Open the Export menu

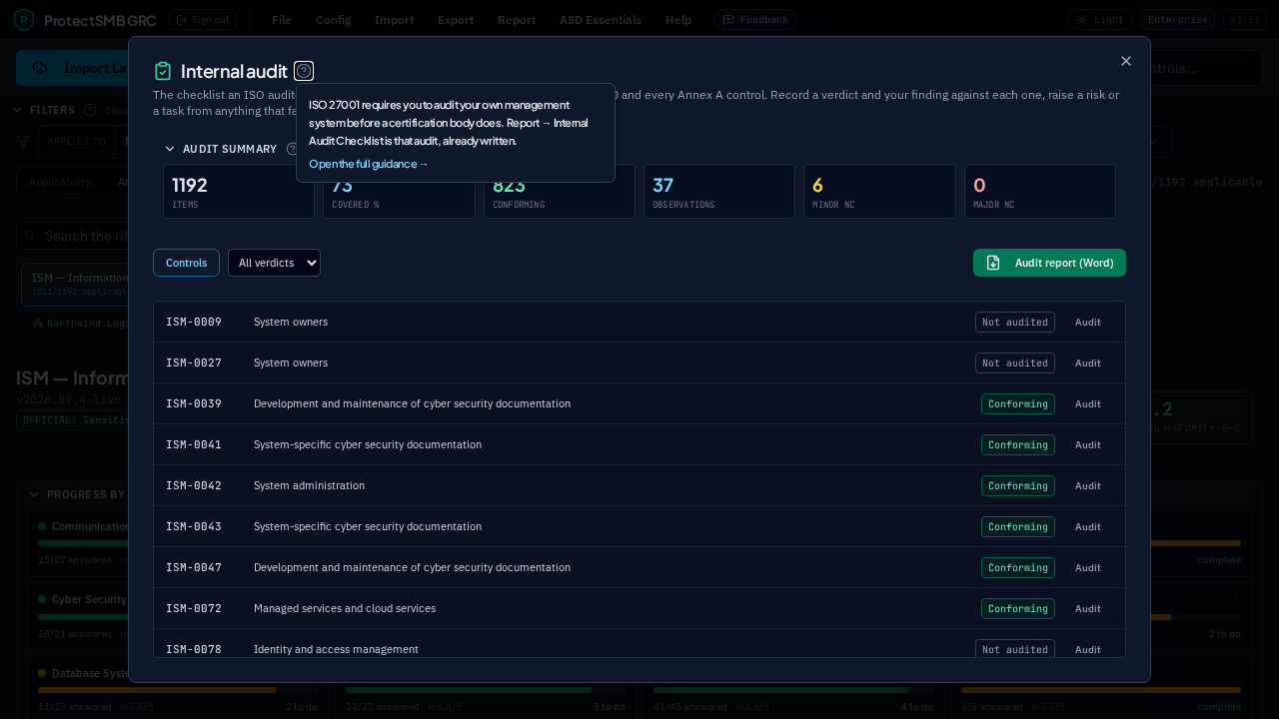[456, 20]
